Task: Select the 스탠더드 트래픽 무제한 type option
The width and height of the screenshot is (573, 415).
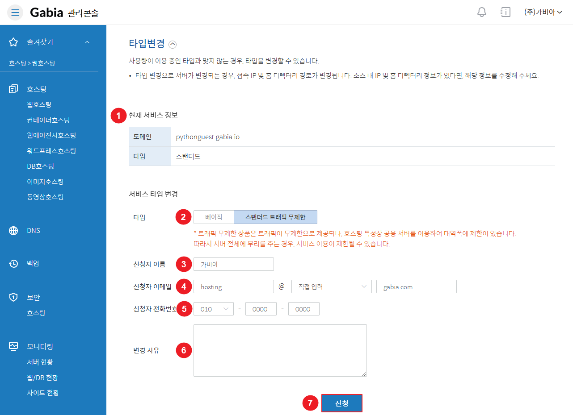Action: [275, 217]
